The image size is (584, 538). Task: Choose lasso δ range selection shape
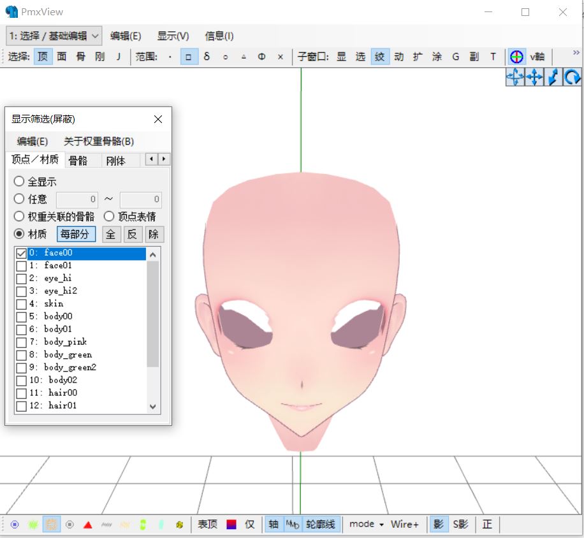(x=207, y=57)
